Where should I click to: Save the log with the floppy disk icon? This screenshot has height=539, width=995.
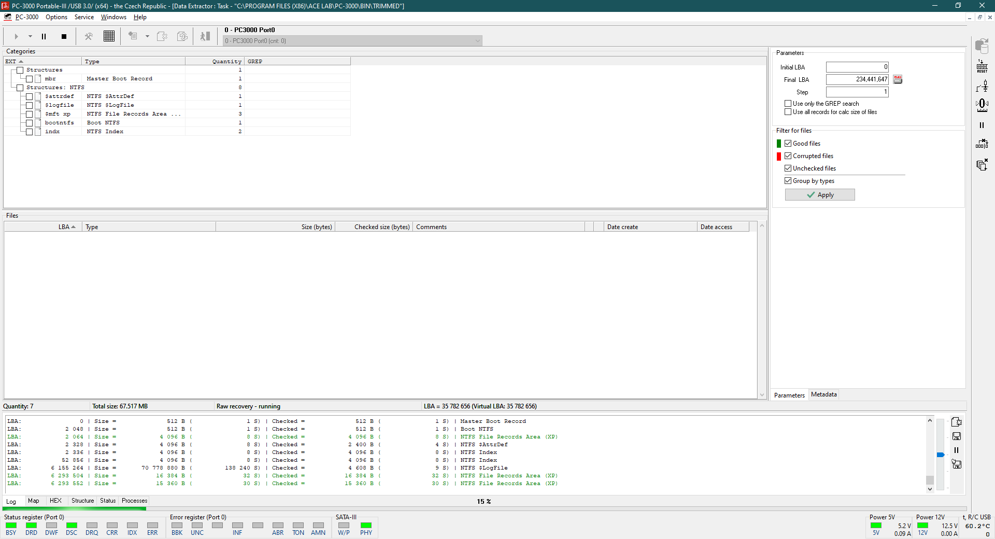(x=957, y=436)
